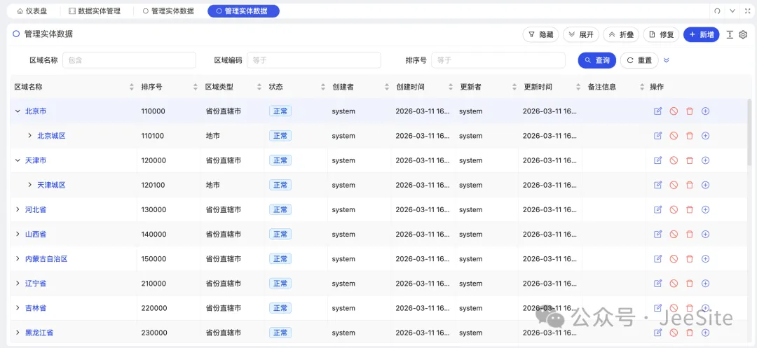Click the disable icon for 北京城区 row
The height and width of the screenshot is (348, 757).
tap(674, 136)
